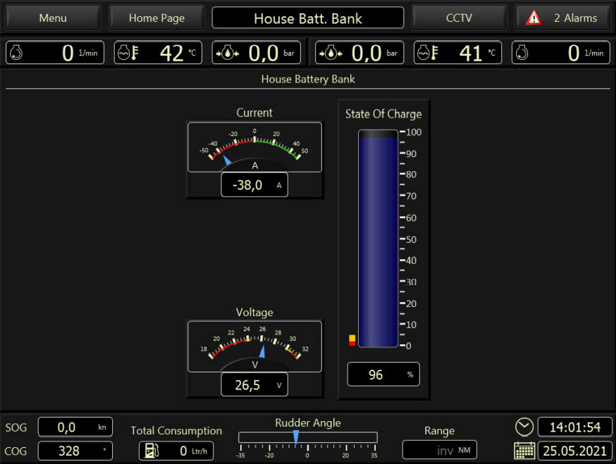
Task: Select the oil pressure icon next to the 41 °C gauge
Action: (x=329, y=53)
